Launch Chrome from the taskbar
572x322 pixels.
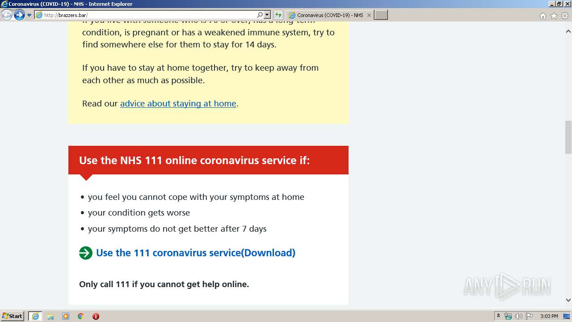click(80, 316)
